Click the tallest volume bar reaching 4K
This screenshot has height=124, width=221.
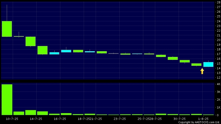coord(7,100)
